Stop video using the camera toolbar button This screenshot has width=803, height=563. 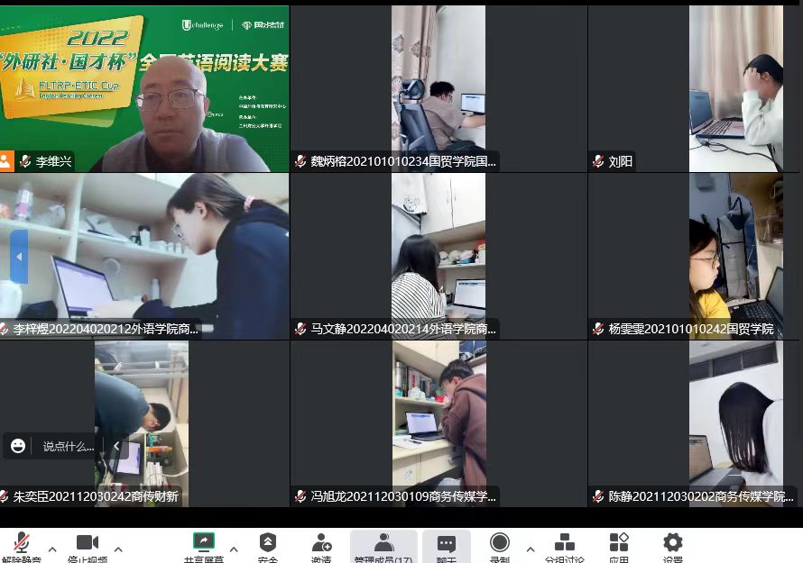[87, 542]
